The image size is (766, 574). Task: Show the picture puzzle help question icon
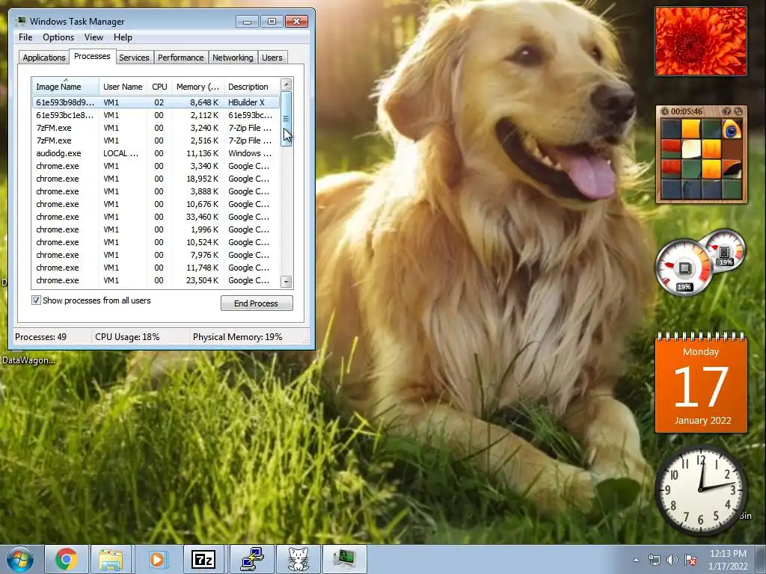pos(727,111)
